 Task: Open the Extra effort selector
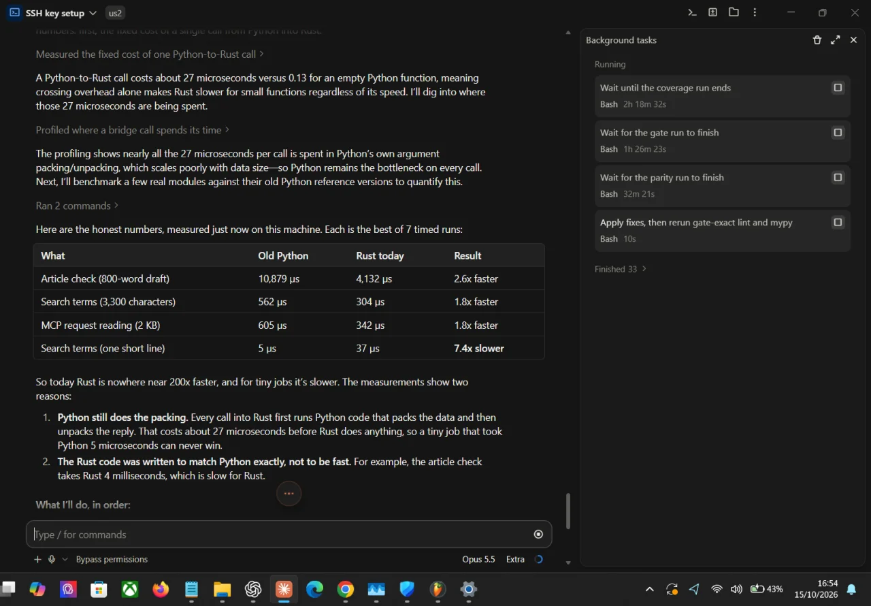[515, 559]
